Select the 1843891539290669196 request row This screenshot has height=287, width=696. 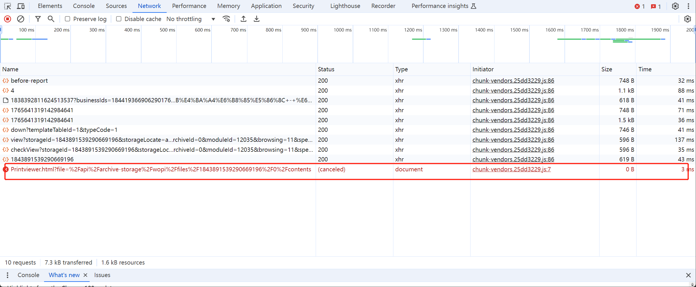click(x=348, y=159)
